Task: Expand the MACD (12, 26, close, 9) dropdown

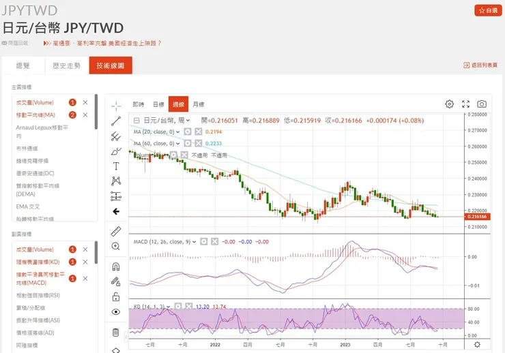Action: pos(194,242)
